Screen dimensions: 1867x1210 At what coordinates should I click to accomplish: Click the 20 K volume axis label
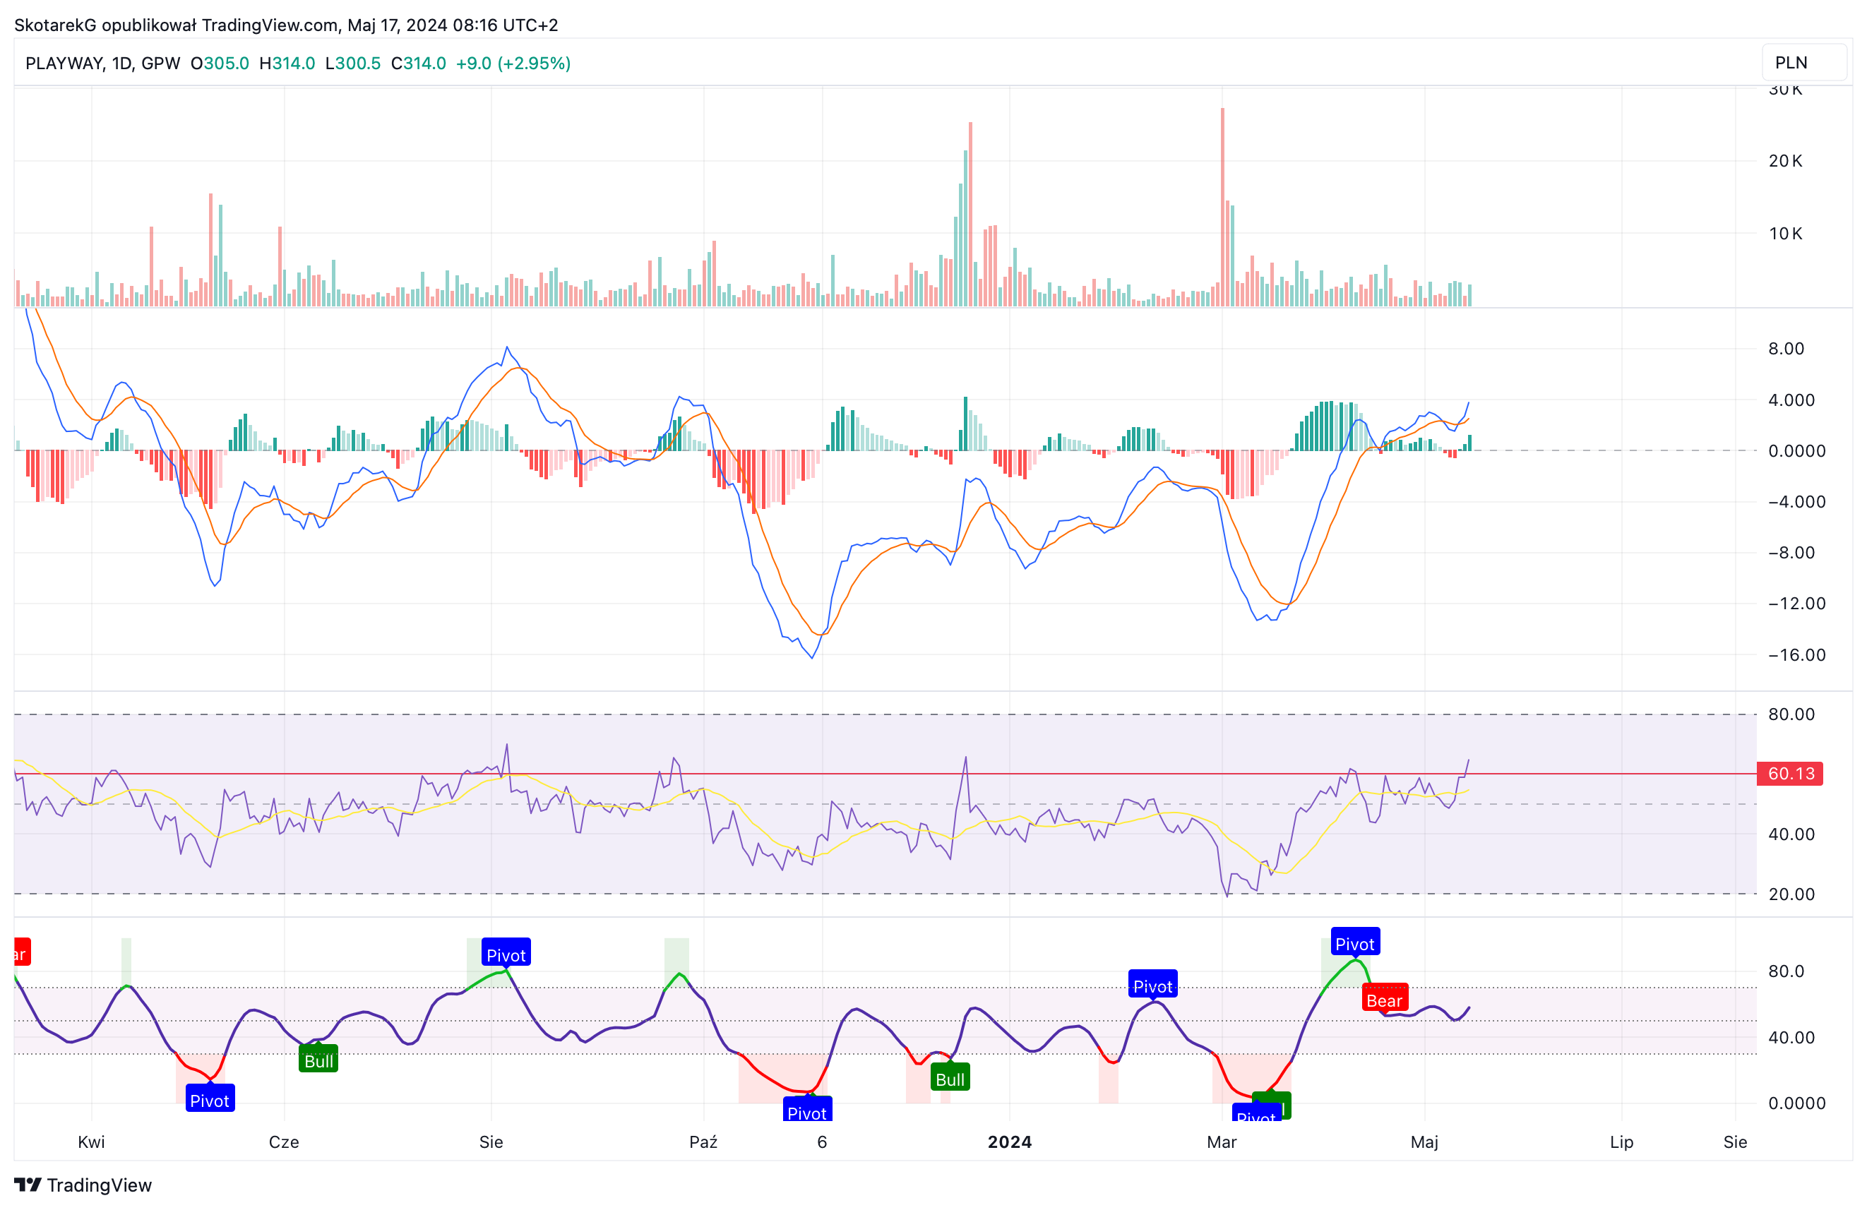tap(1785, 161)
